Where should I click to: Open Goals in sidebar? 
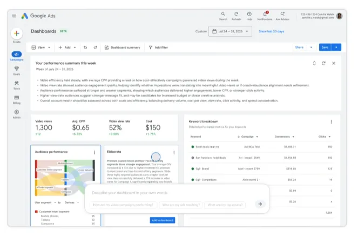pyautogui.click(x=16, y=71)
